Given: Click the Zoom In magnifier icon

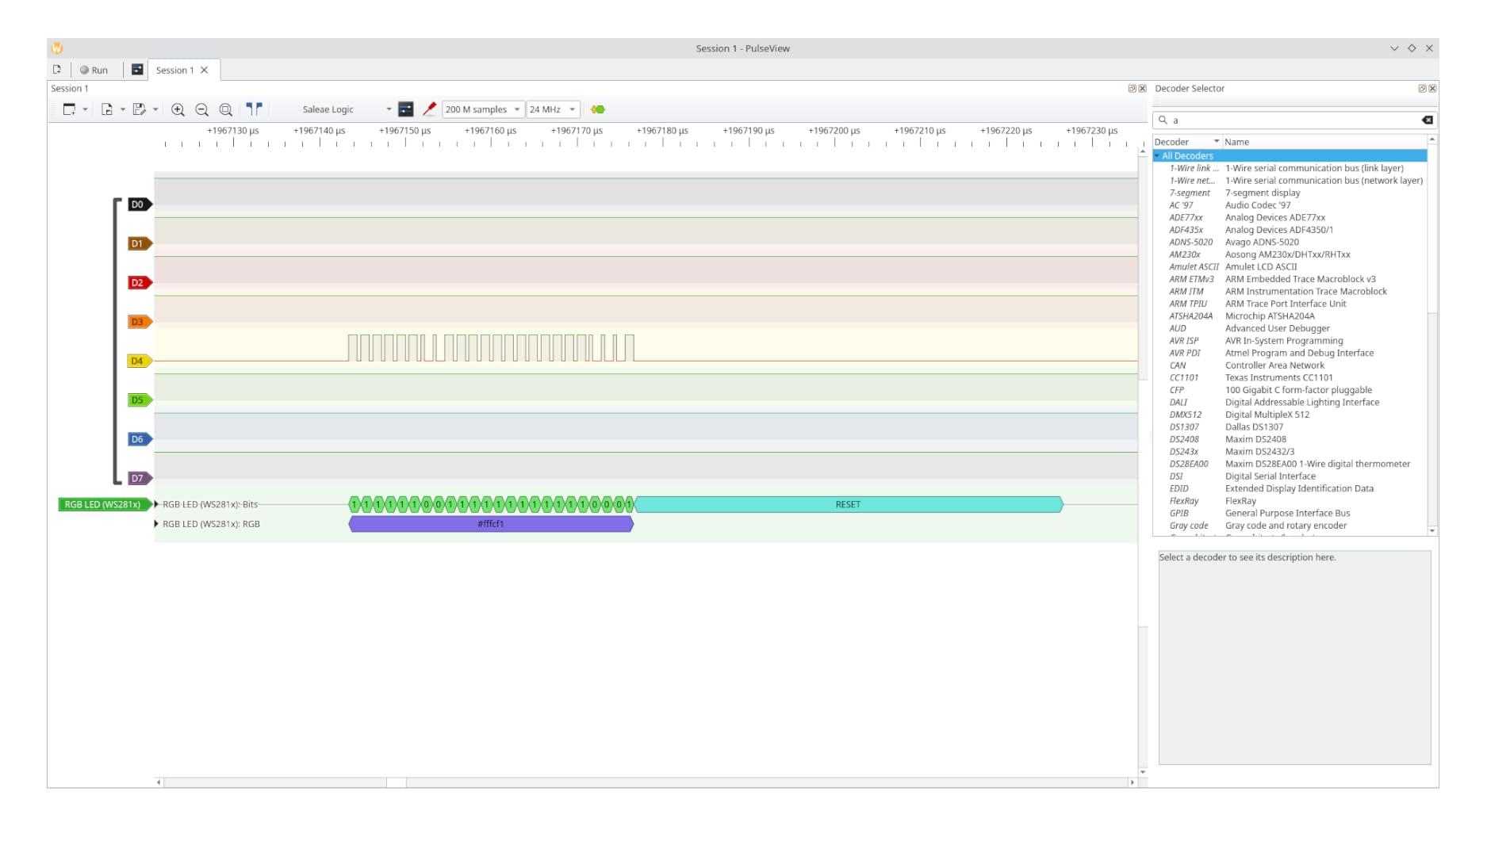Looking at the screenshot, I should [x=178, y=109].
